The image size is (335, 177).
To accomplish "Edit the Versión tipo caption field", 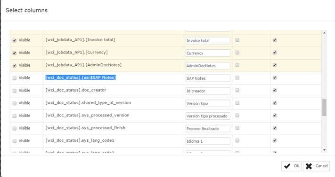I will [x=208, y=103].
